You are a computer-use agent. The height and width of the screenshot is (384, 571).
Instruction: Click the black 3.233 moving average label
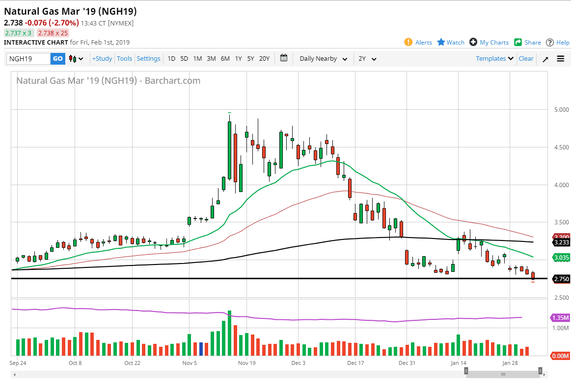coord(561,242)
